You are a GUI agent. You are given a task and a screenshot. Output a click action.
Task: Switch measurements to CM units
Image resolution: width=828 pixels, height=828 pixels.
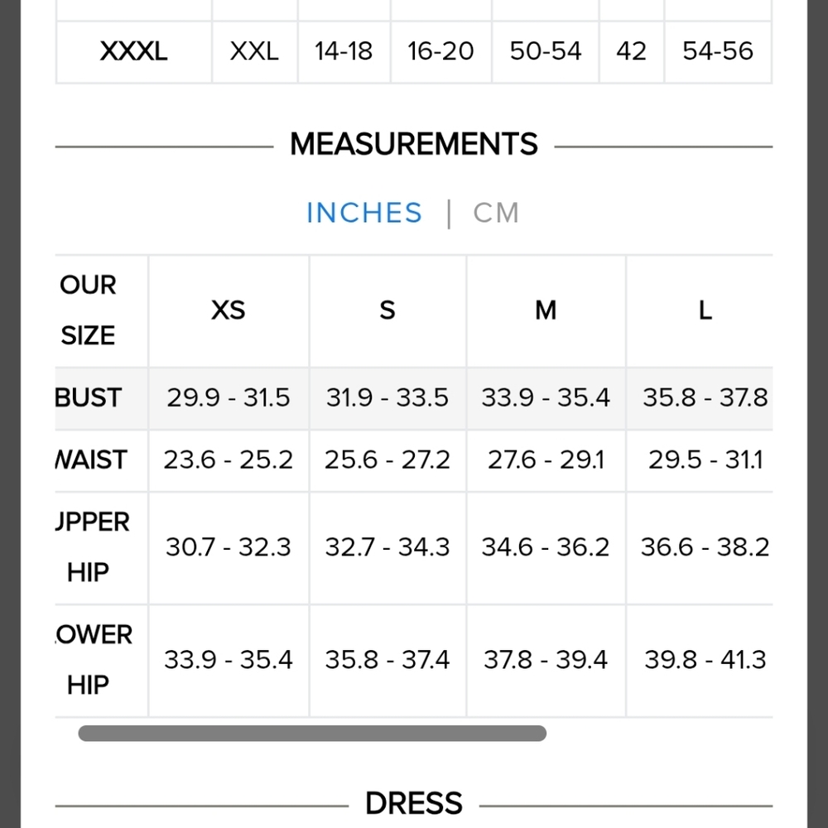click(x=496, y=214)
